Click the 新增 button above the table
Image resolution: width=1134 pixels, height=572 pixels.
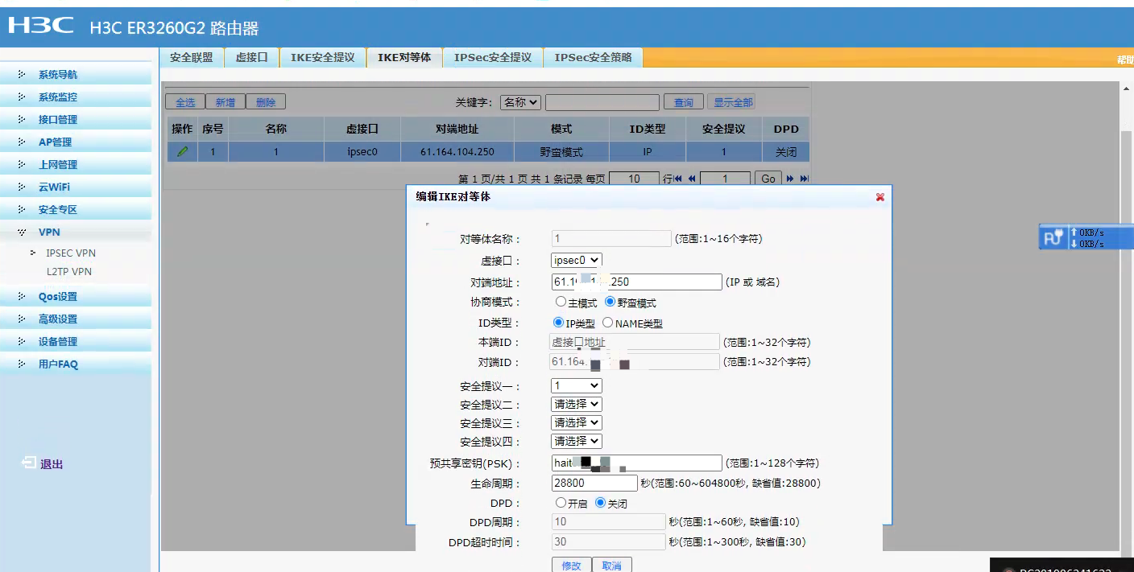[x=226, y=102]
